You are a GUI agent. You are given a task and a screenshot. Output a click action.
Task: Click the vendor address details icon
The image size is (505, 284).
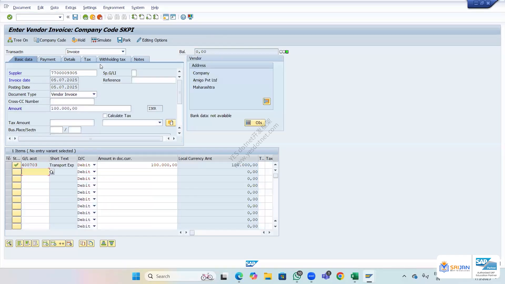click(267, 101)
